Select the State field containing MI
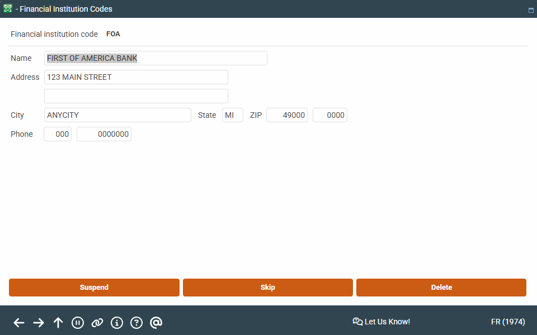The image size is (537, 335). point(232,115)
